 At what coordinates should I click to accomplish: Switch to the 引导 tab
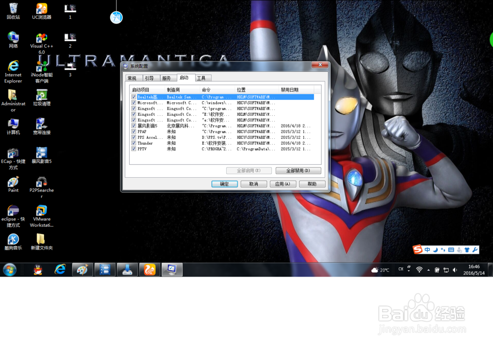click(x=150, y=78)
